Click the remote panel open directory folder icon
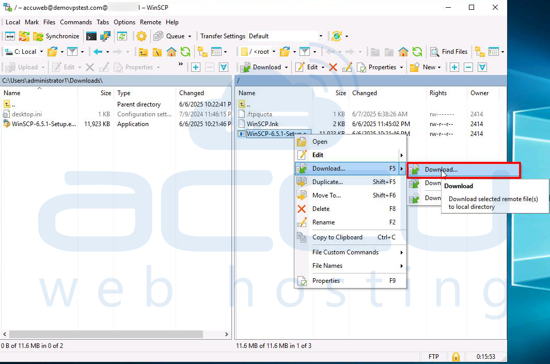The image size is (550, 364). pos(285,52)
